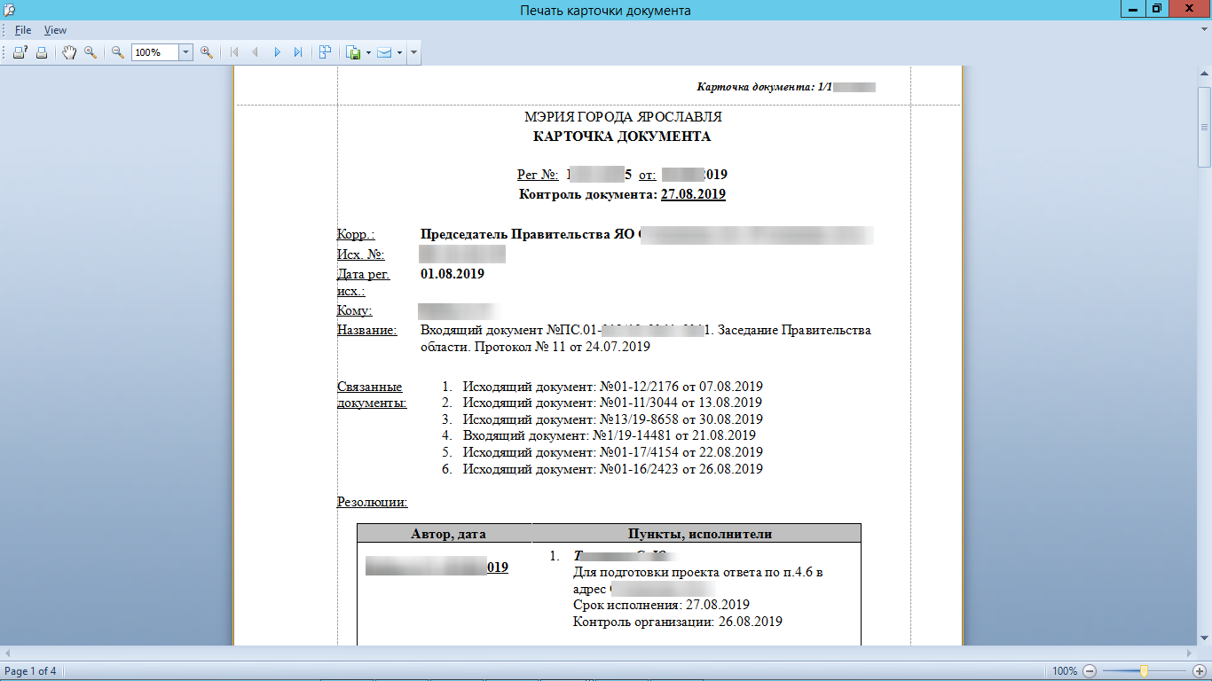Restore down the preview window
Screen dimensions: 1212x681
1157,9
